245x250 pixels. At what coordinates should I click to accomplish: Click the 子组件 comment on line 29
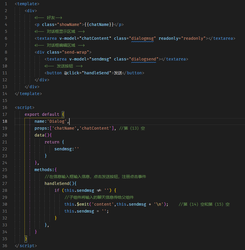click(99, 197)
